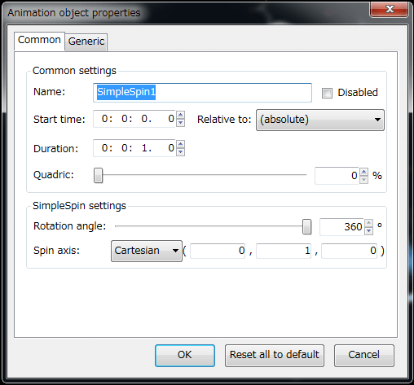The height and width of the screenshot is (385, 414).
Task: Open the Spin axis Cartesian dropdown
Action: (x=147, y=251)
